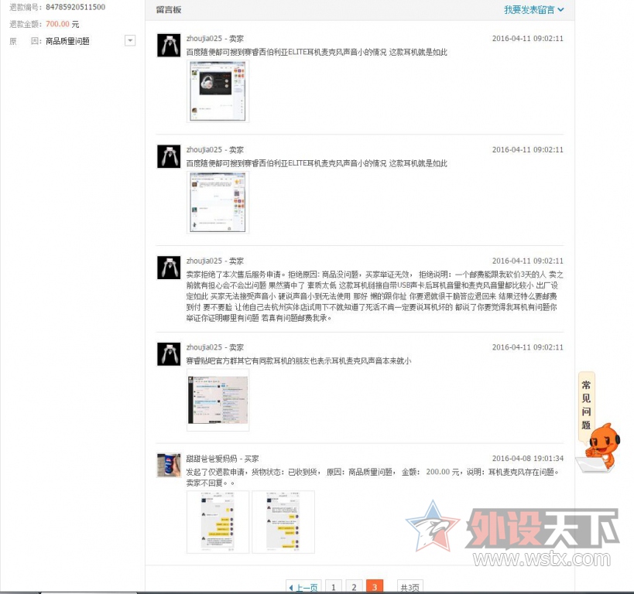Select current page 3 in pagination
This screenshot has width=634, height=594.
coord(375,587)
